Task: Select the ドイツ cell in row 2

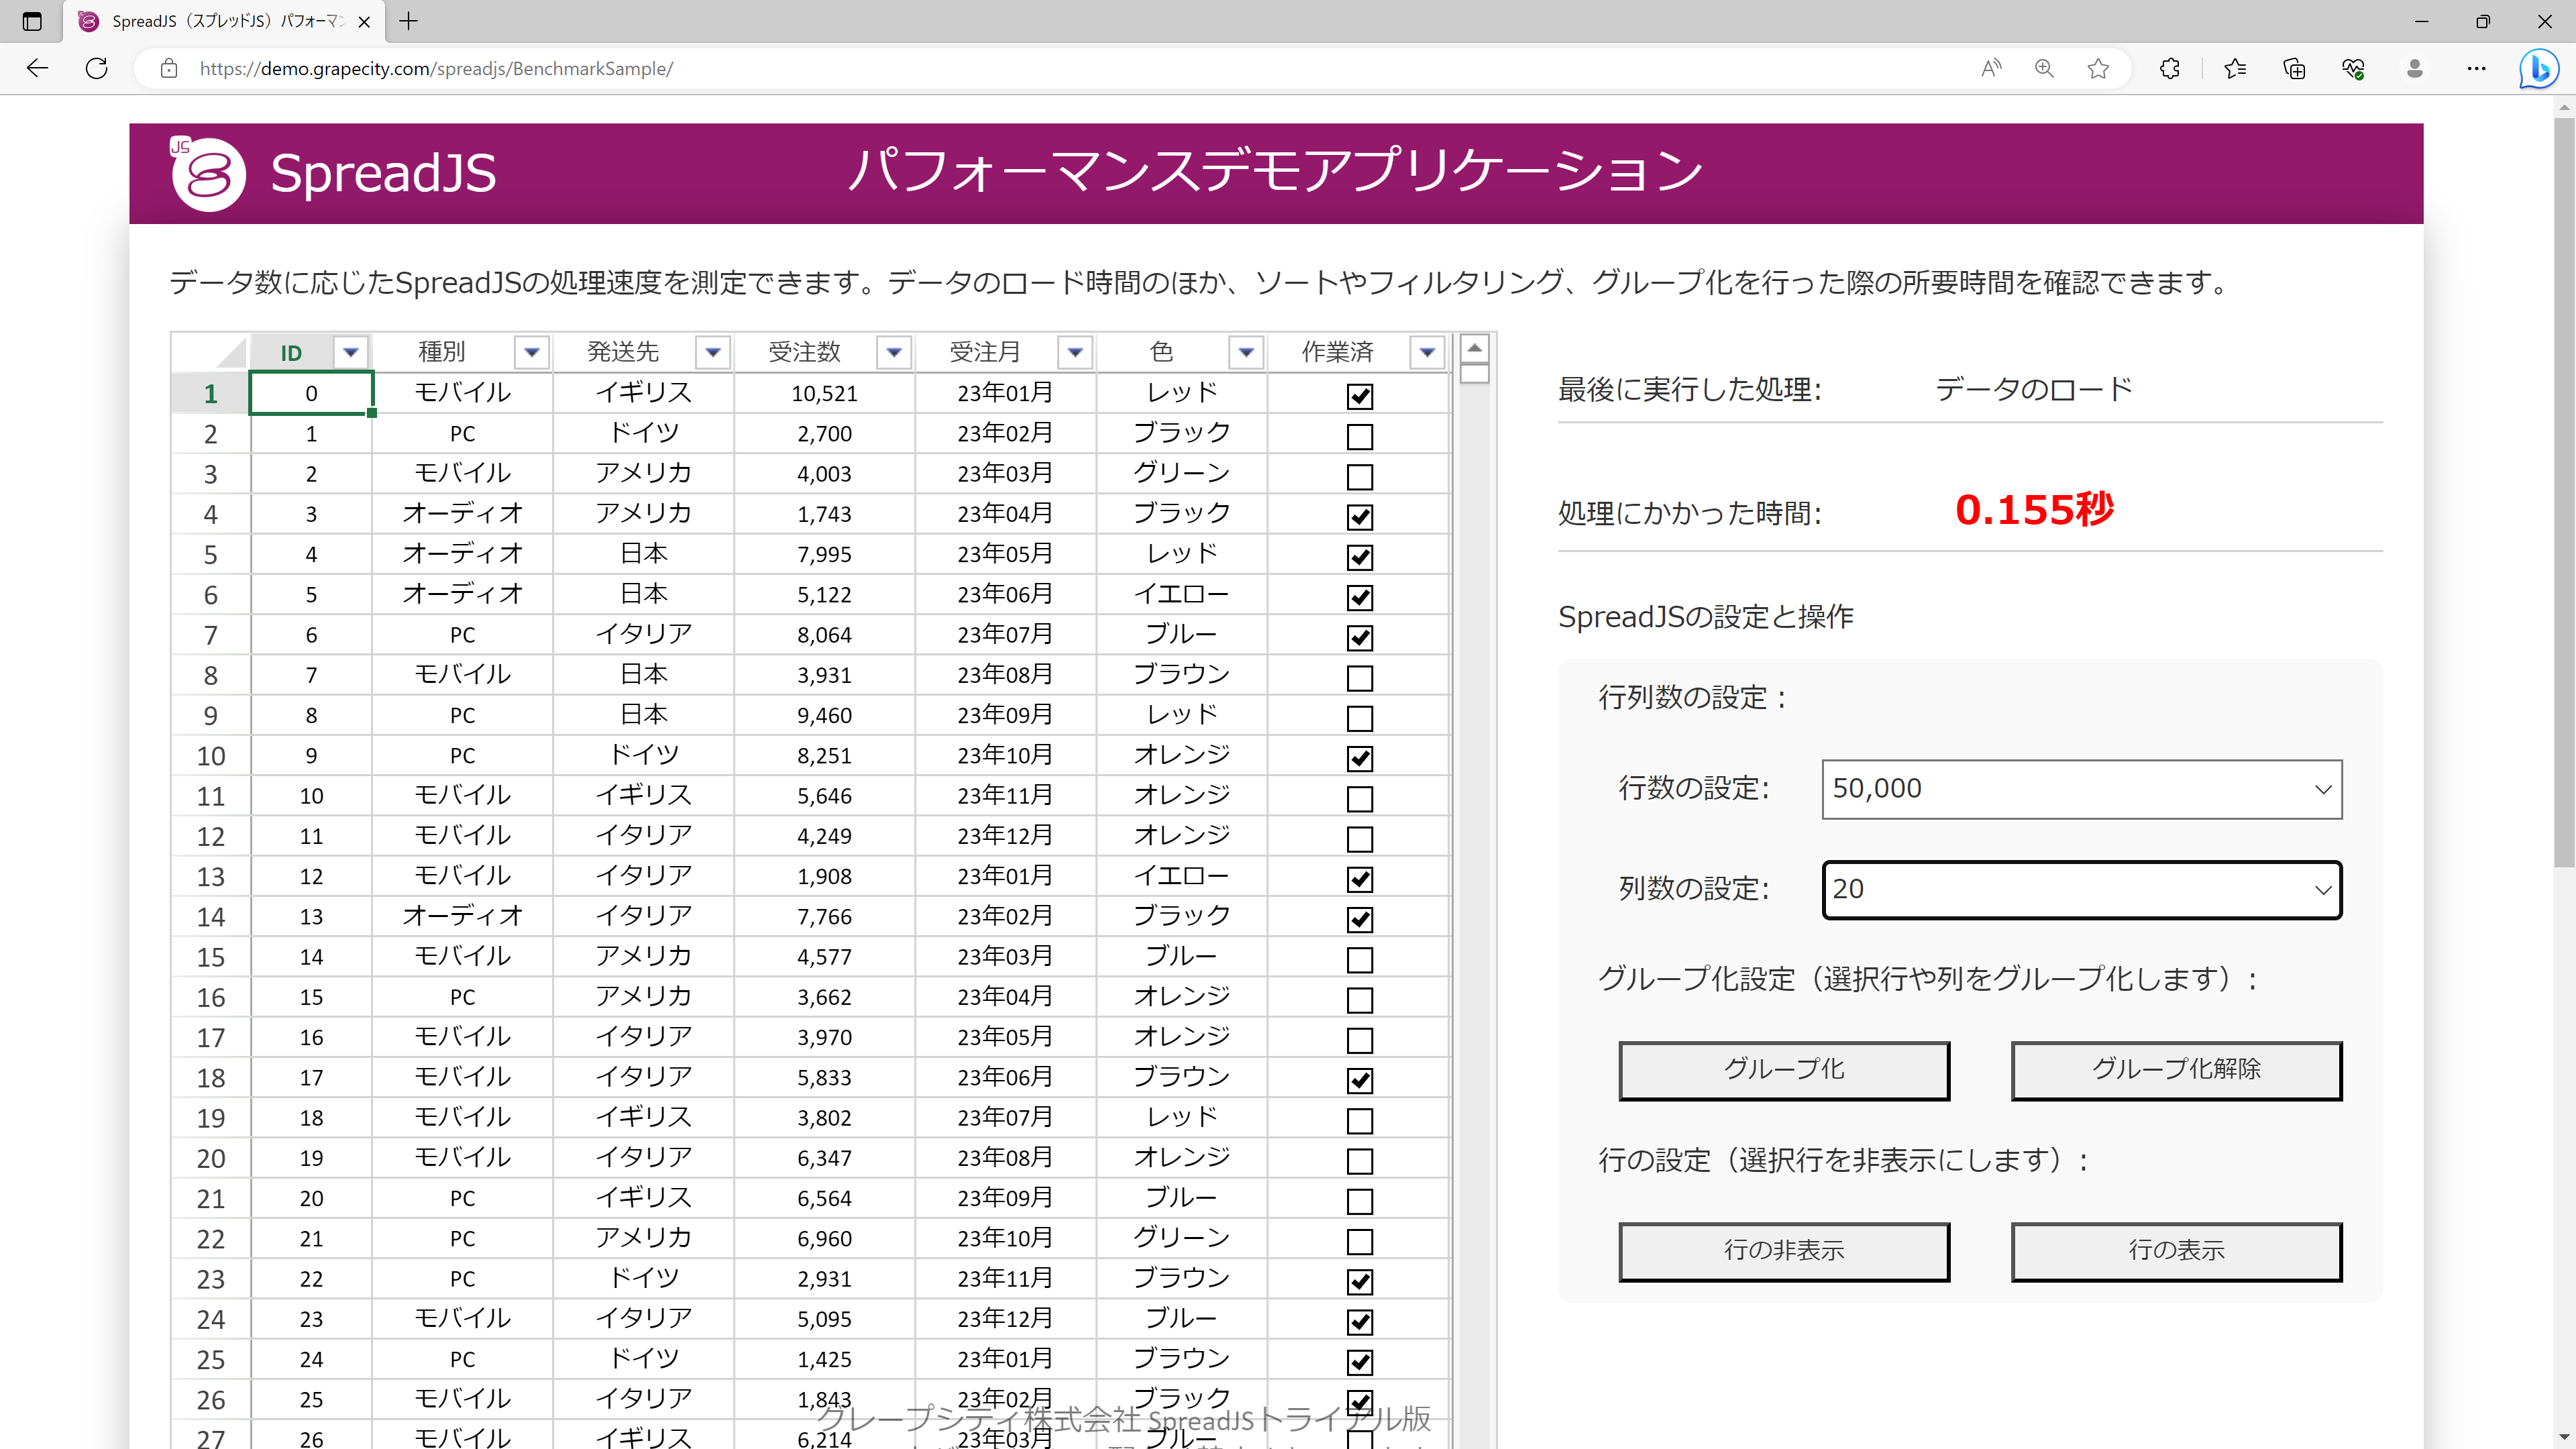Action: pos(643,433)
